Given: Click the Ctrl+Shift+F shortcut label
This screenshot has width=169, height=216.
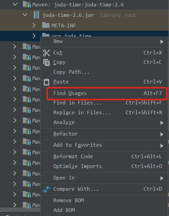Looking at the screenshot, I should click(x=144, y=103).
